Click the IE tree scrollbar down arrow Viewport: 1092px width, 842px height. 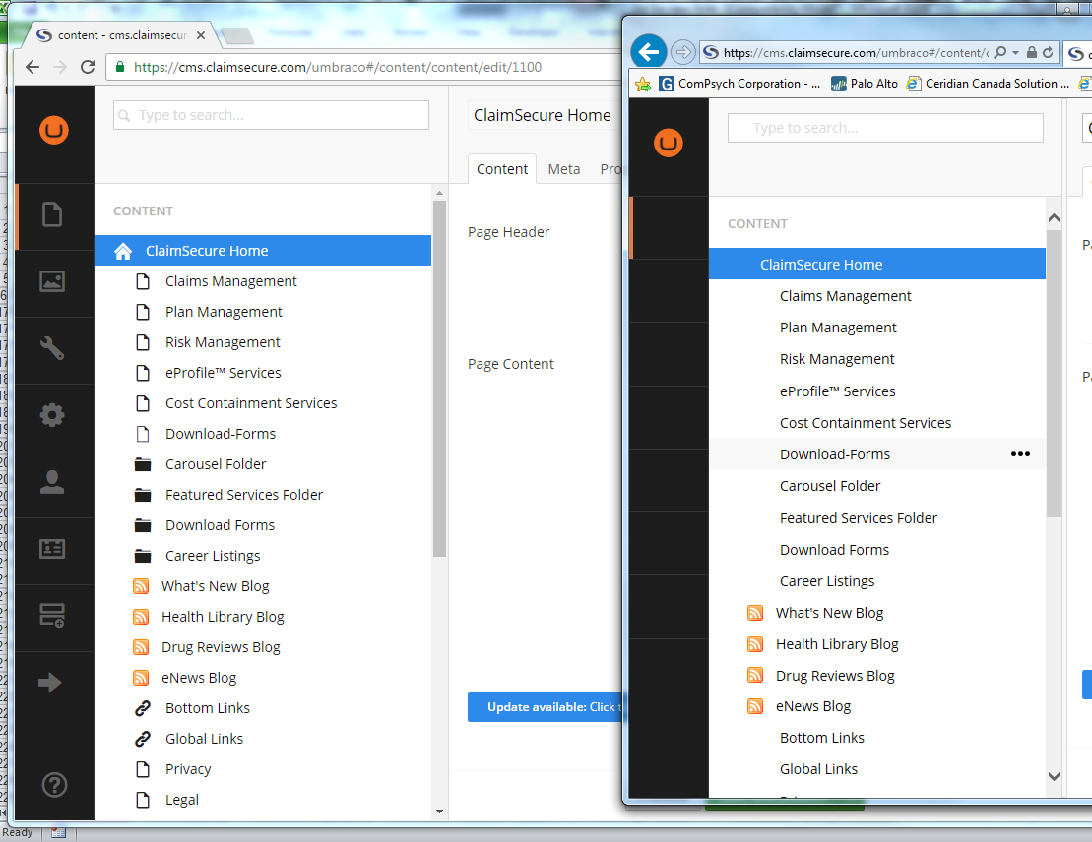1054,776
